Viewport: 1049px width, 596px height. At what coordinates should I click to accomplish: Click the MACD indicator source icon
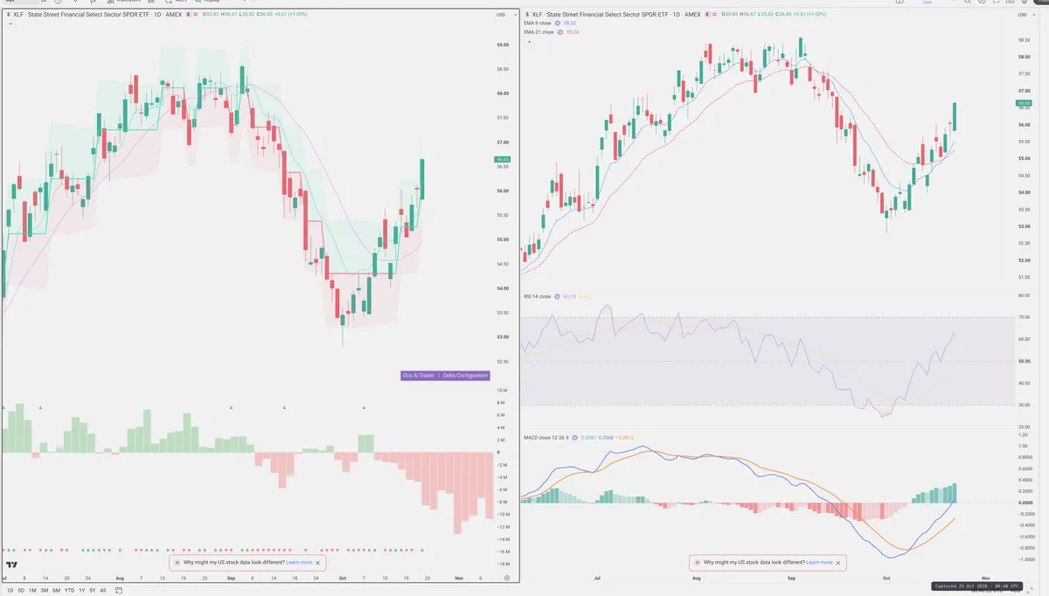(x=575, y=437)
